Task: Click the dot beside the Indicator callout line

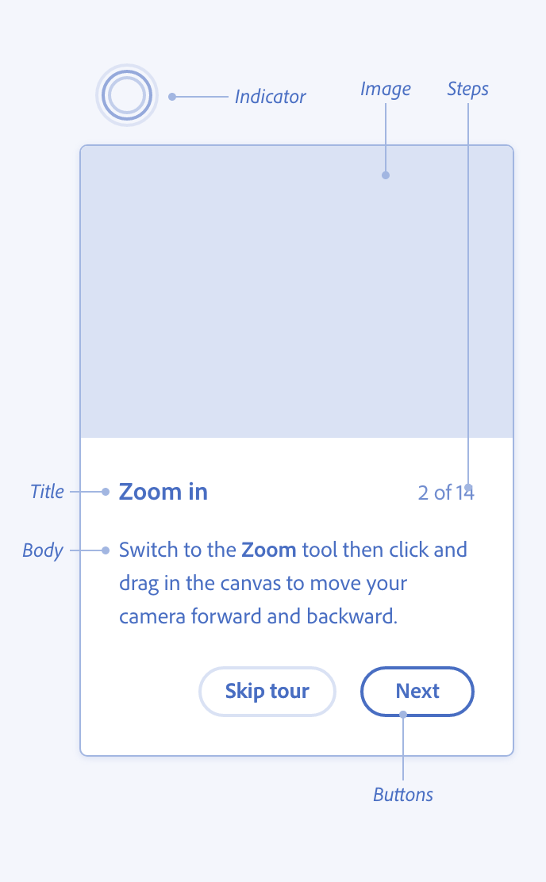Action: pos(172,97)
